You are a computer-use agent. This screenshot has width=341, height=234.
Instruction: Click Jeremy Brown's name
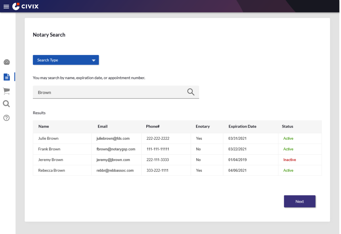(x=51, y=160)
